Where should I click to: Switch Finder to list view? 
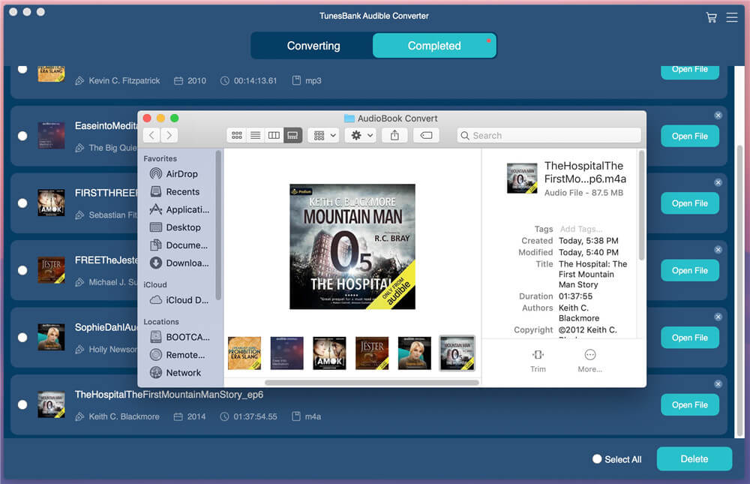[255, 135]
